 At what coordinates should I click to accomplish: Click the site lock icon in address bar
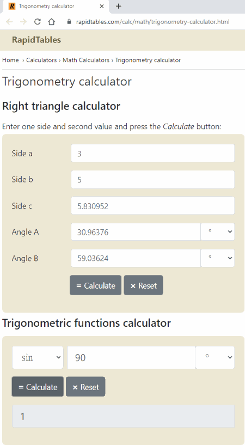tap(69, 22)
